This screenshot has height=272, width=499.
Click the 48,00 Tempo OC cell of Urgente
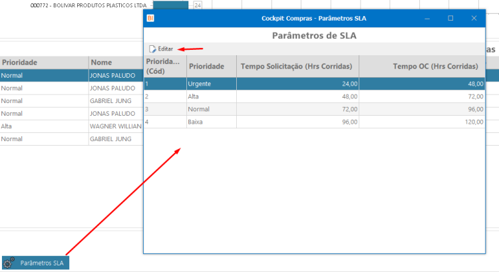click(x=422, y=84)
